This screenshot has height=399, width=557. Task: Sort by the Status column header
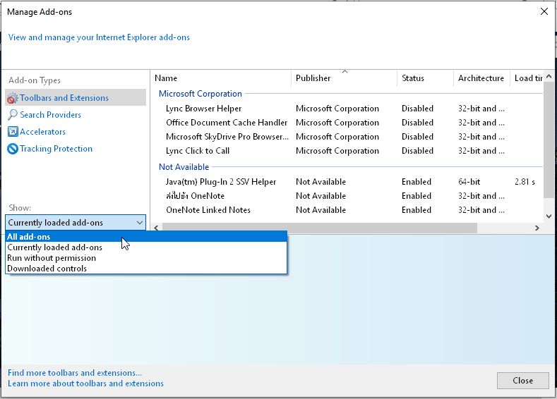point(425,78)
